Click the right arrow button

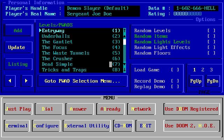click(27, 81)
